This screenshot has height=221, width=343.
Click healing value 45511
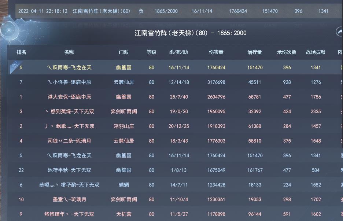(x=255, y=82)
